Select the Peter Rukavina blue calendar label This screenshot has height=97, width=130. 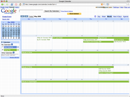coord(10,47)
